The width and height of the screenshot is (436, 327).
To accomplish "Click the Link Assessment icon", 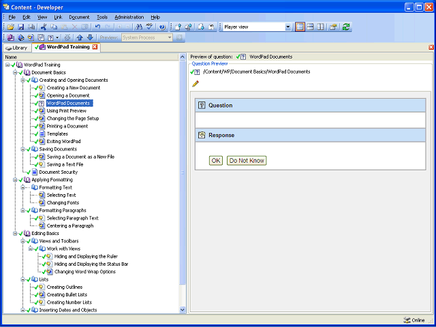I will pos(41,37).
